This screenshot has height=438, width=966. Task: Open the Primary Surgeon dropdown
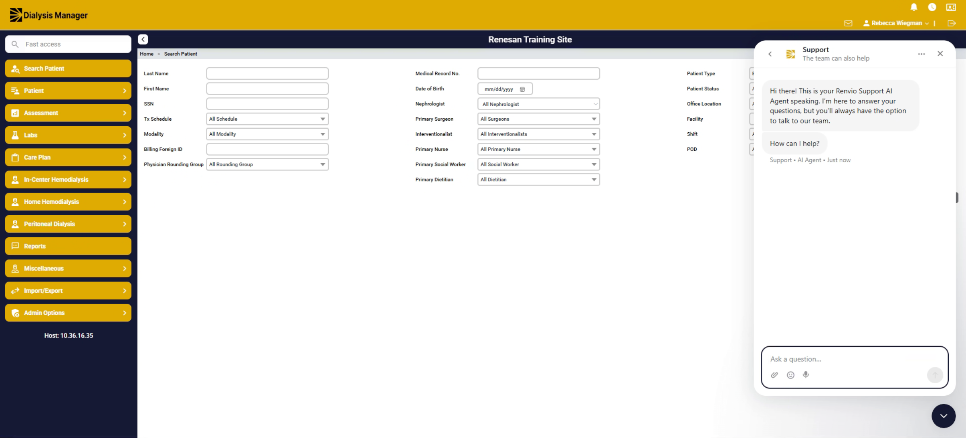tap(539, 119)
